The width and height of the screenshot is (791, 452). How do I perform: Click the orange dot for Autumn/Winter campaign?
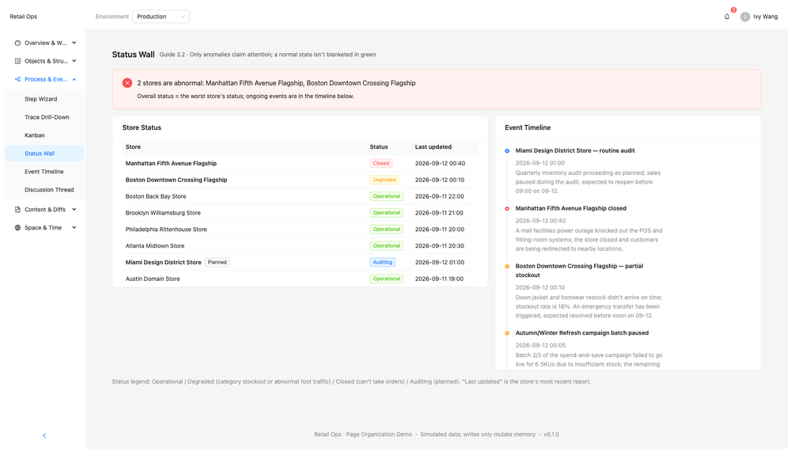click(x=507, y=333)
